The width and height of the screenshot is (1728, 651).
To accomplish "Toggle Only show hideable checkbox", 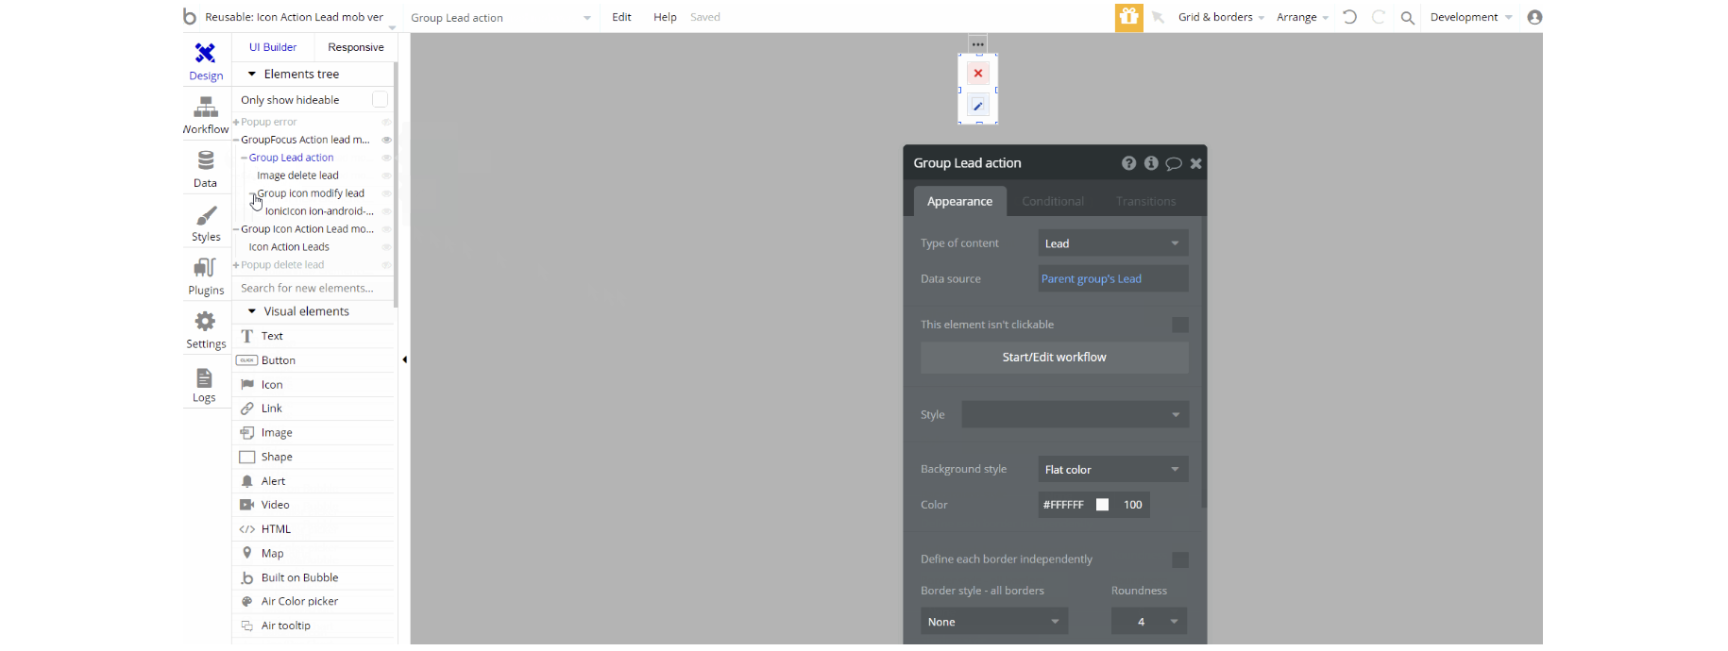I will (x=380, y=100).
